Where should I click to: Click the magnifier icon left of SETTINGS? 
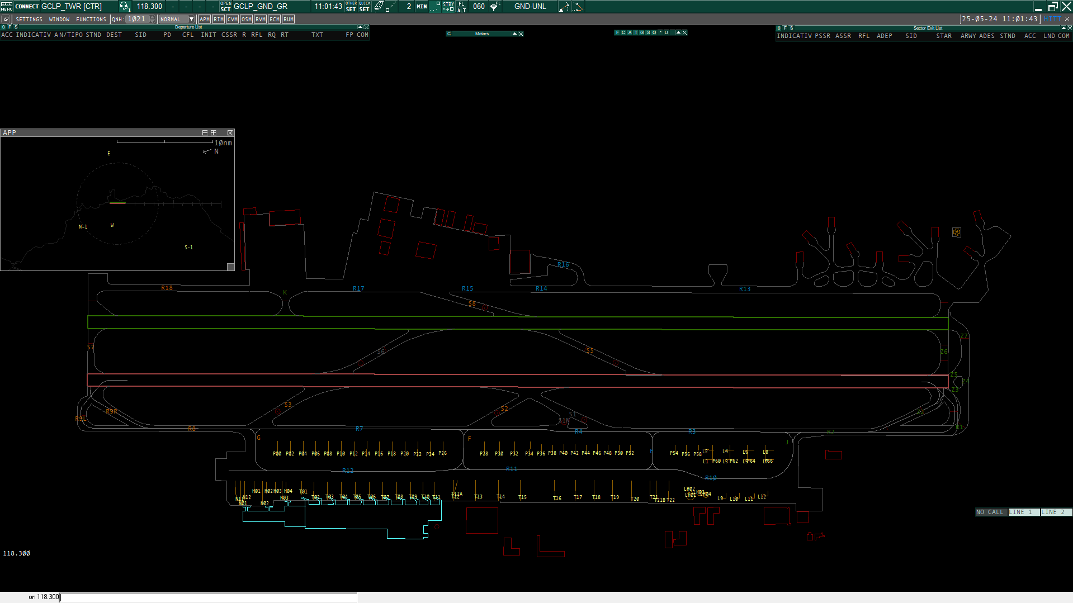(6, 19)
